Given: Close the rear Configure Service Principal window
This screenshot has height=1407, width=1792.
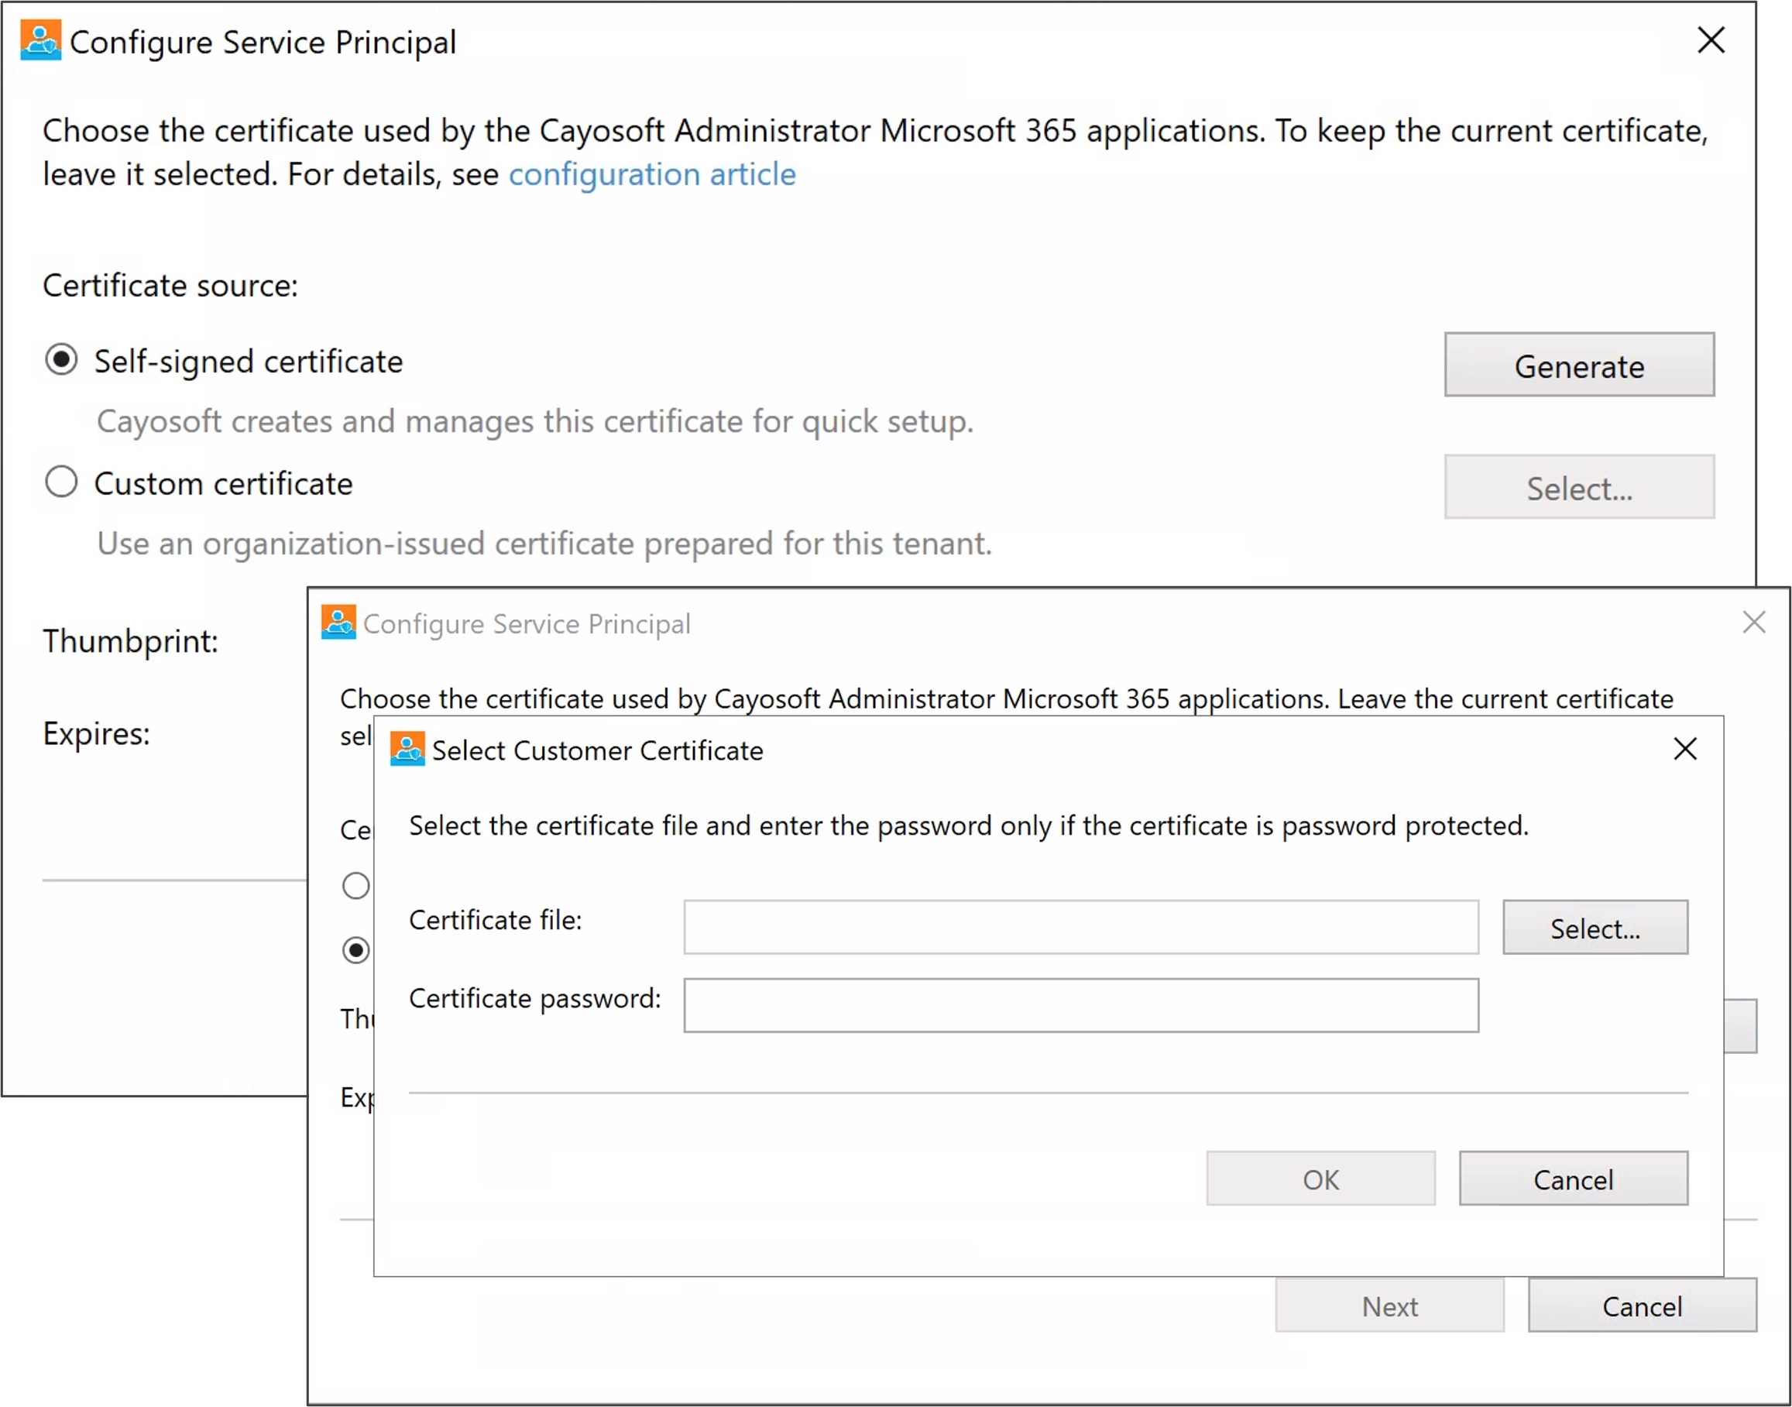Looking at the screenshot, I should click(x=1711, y=39).
